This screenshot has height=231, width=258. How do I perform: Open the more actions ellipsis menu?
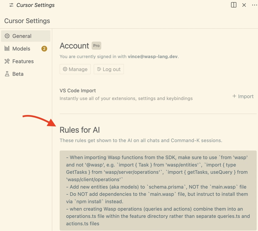(254, 5)
